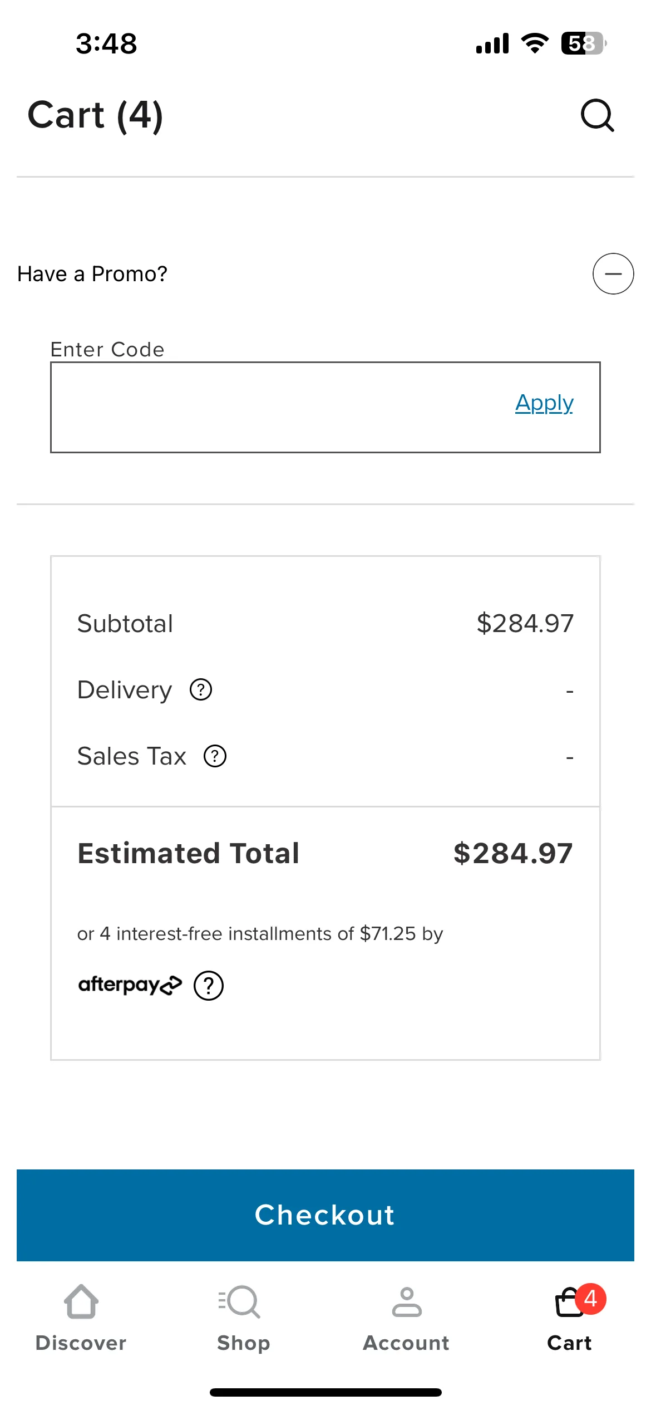Image resolution: width=651 pixels, height=1410 pixels.
Task: Open Delivery help question mark
Action: (201, 689)
